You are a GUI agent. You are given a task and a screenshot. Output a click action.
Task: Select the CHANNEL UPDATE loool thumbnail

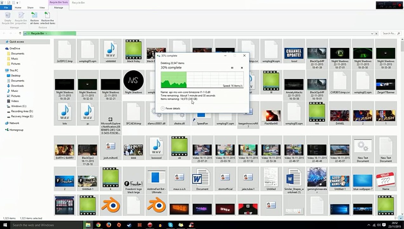pos(294,51)
